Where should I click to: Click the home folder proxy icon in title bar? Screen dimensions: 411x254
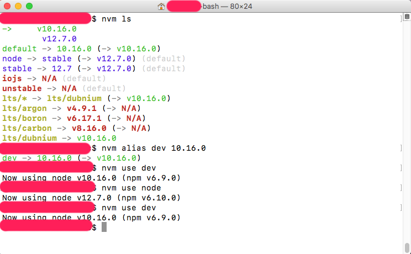[x=161, y=7]
